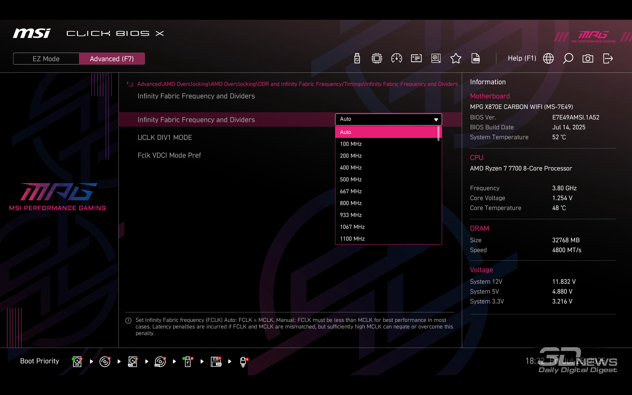Select the network cable boot icon
Screen dimensions: 632x395
244,361
